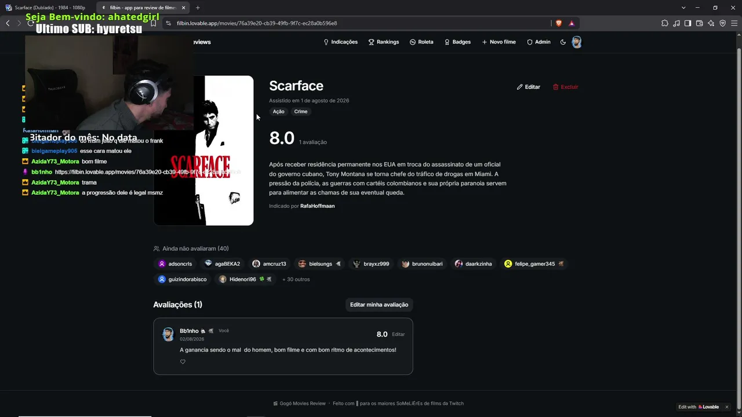This screenshot has height=417, width=742.
Task: Click the Scarface movie title heading
Action: (x=296, y=86)
